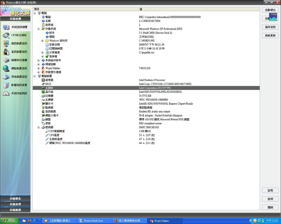The height and width of the screenshot is (224, 281).
Task: Select the 顯示卡 graphics card icon
Action: 43,104
